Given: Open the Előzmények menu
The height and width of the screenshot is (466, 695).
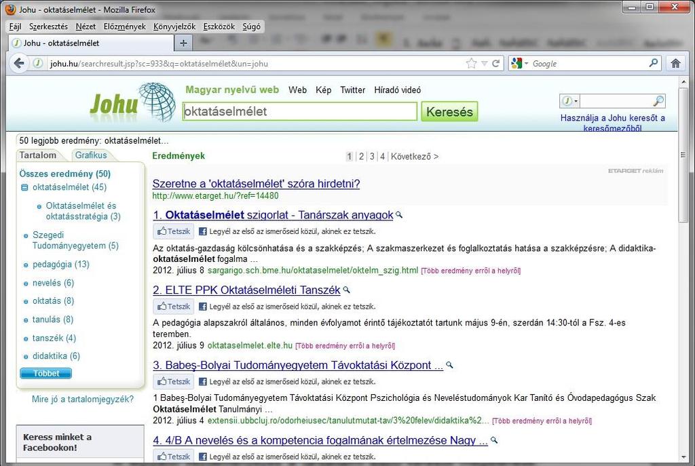Looking at the screenshot, I should click(125, 26).
